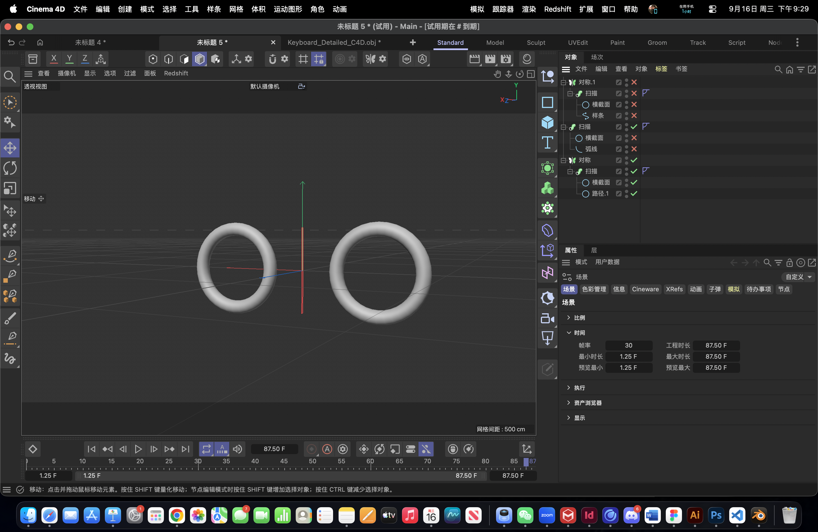The image size is (818, 532).
Task: Select the Points mode icon
Action: pyautogui.click(x=153, y=59)
